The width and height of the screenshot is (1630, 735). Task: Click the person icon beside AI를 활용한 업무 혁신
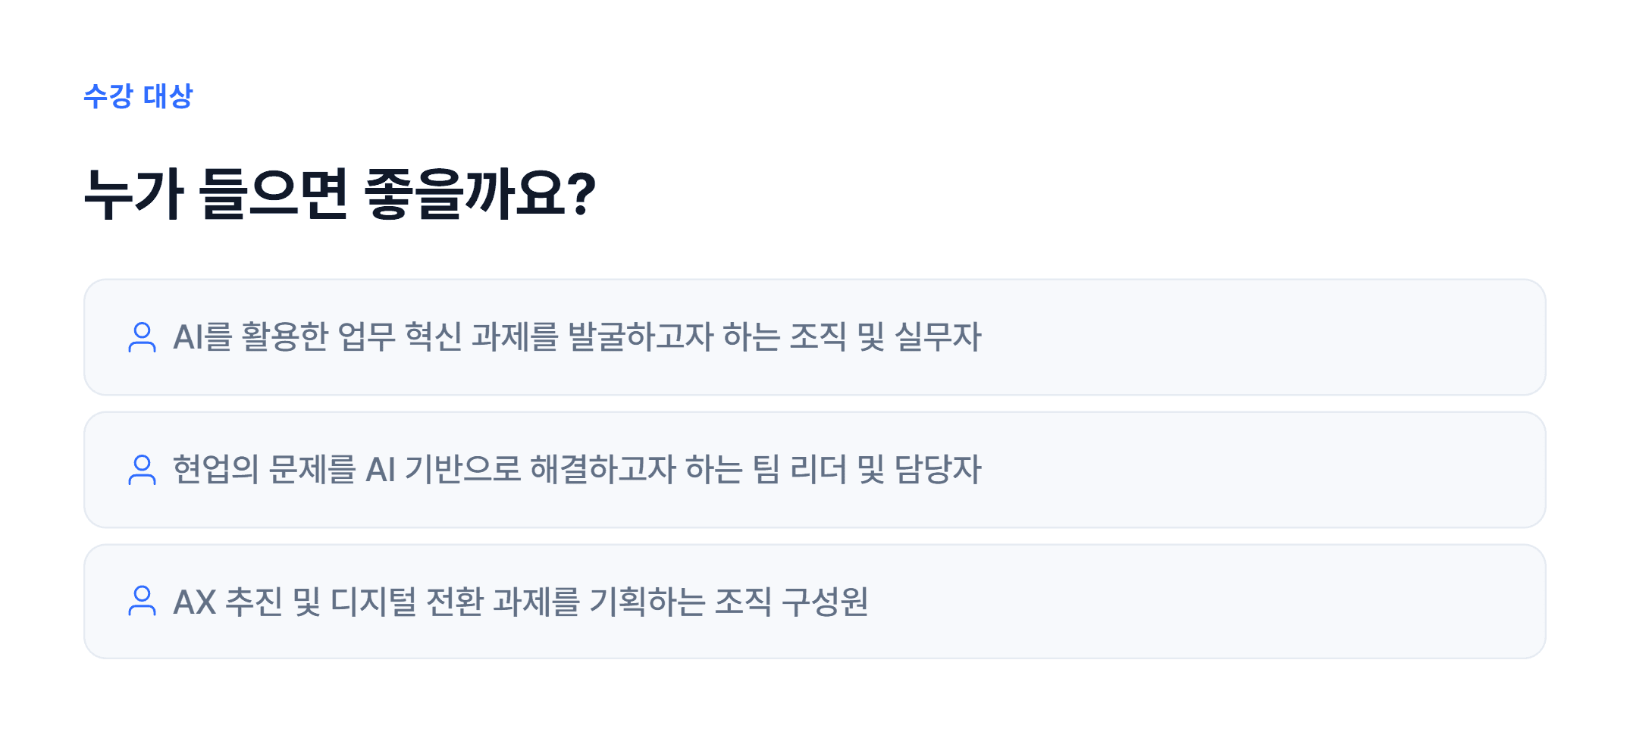[x=142, y=337]
